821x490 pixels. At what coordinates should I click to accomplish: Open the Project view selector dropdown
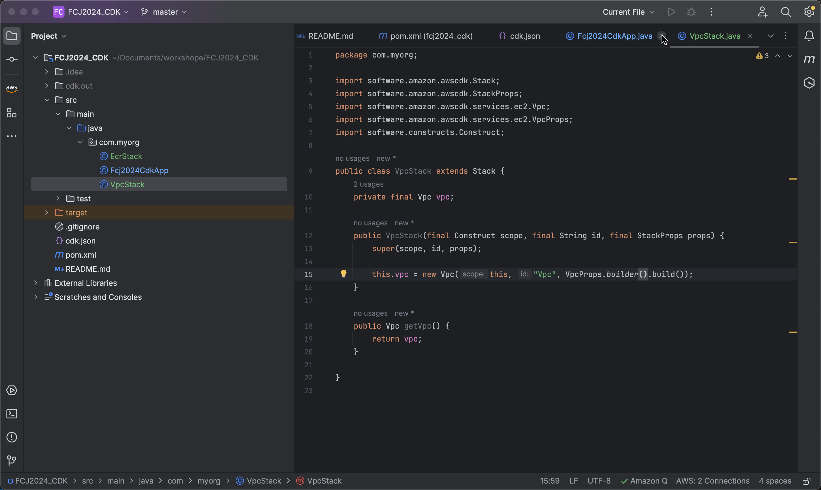(x=49, y=36)
